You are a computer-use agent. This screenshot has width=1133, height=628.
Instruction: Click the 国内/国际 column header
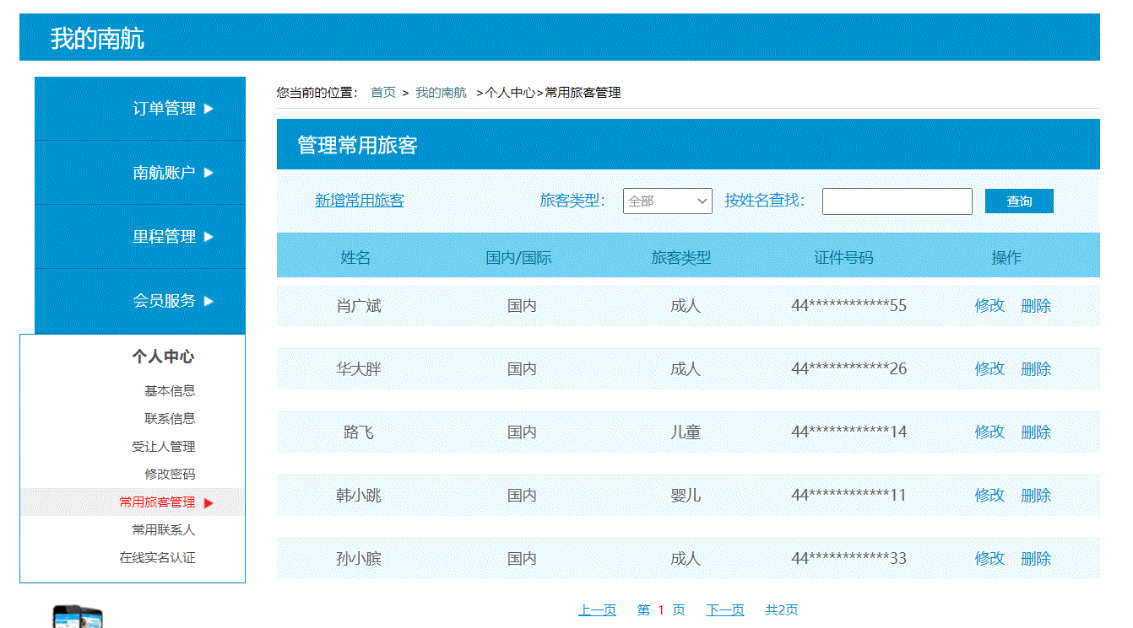pos(519,258)
